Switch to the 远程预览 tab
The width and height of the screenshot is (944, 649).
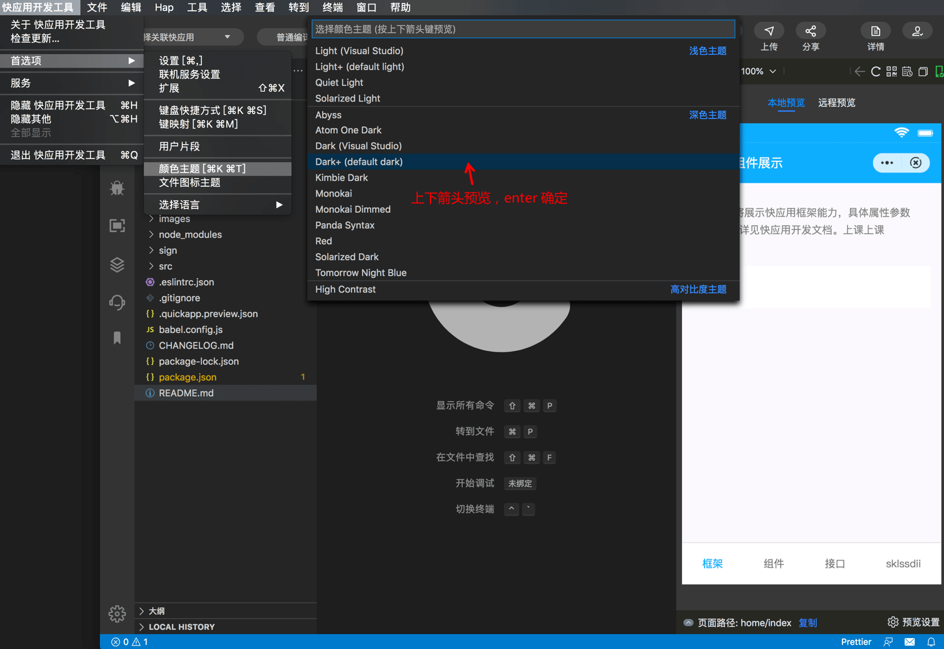(x=837, y=103)
